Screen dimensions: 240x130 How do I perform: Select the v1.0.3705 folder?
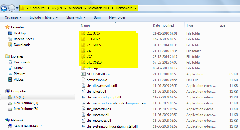coord(93,33)
